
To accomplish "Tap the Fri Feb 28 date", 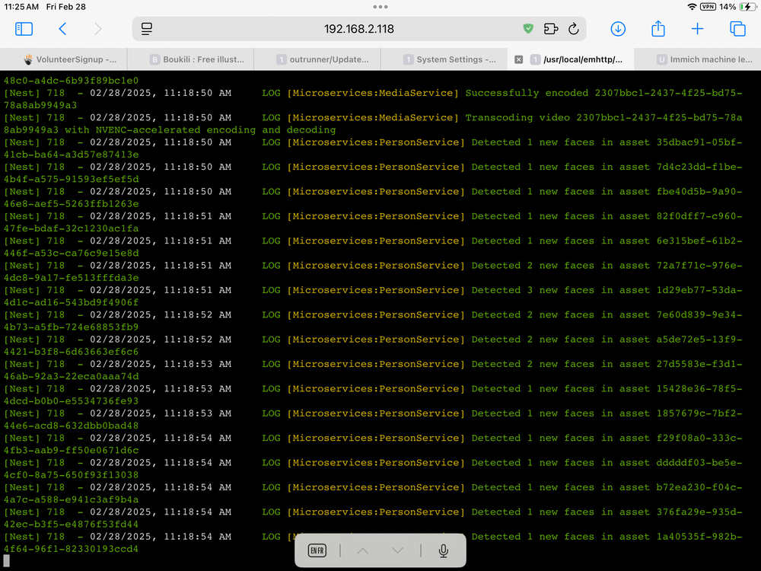I will pos(66,7).
